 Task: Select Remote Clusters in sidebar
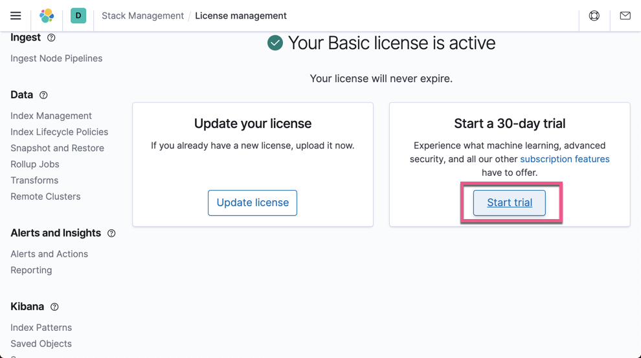point(45,196)
